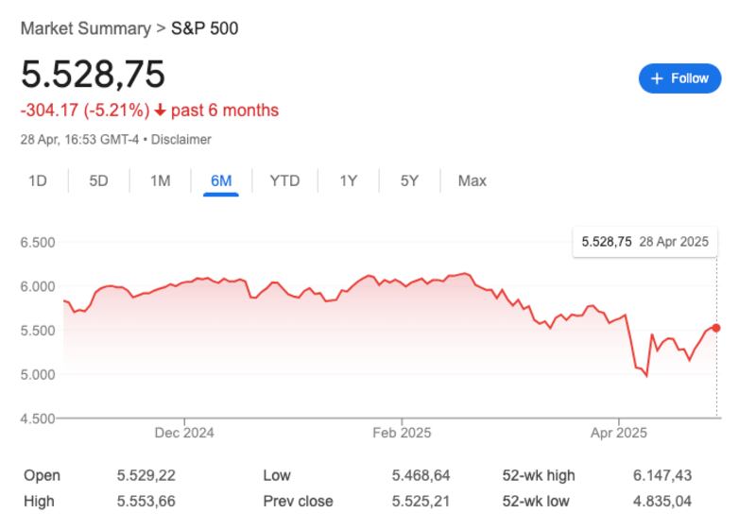Select the 1D time range tab
Screen dimensions: 756x530
[x=38, y=180]
